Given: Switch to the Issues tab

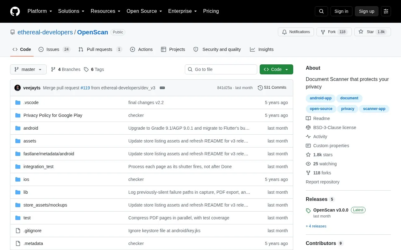Looking at the screenshot, I should pyautogui.click(x=54, y=49).
